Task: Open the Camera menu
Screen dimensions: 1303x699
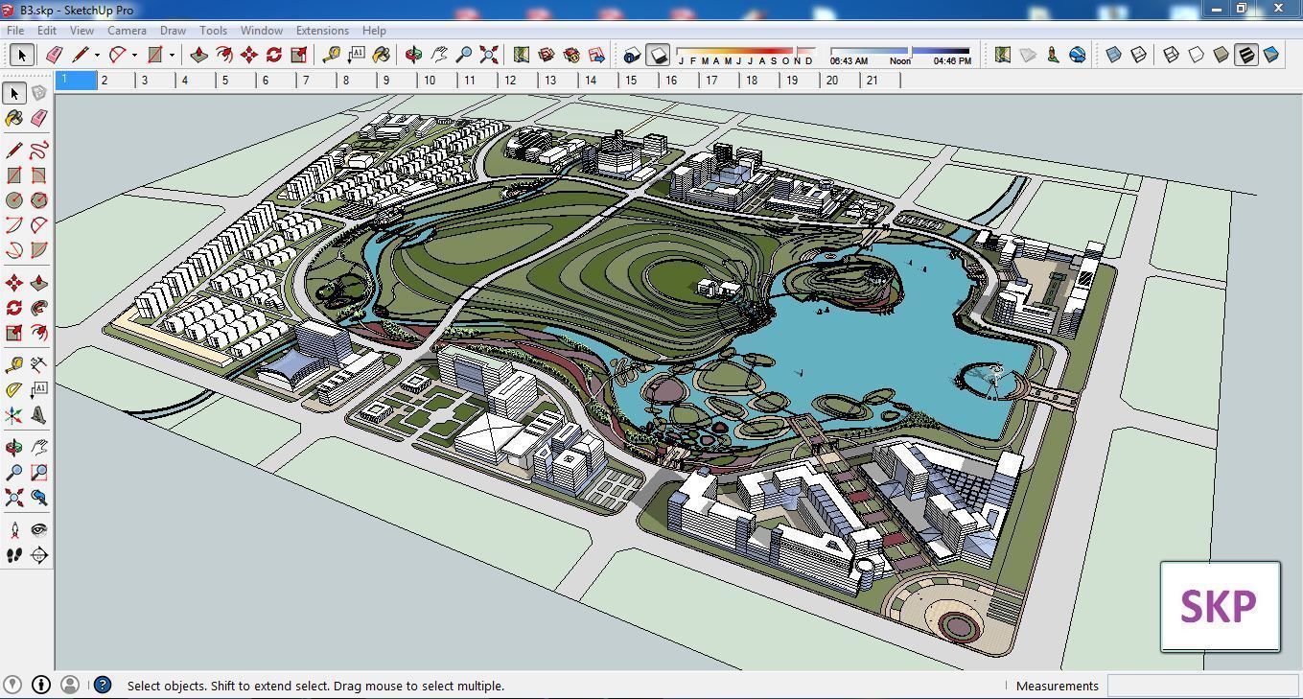Action: [127, 30]
